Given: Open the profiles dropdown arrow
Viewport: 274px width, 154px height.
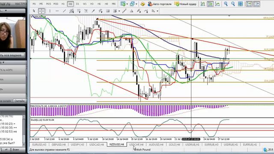Looking at the screenshot, I should pos(136,4).
